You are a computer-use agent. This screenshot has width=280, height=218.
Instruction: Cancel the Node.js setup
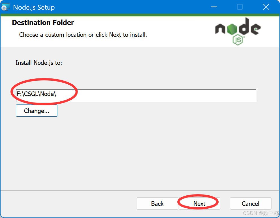[251, 203]
